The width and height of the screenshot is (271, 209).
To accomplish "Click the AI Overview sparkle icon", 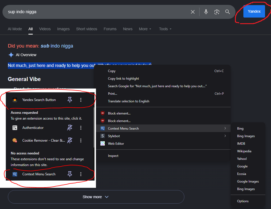I will [x=11, y=55].
